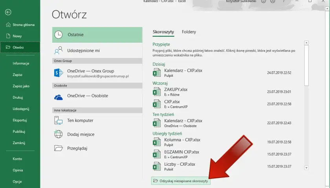Click Excel icon of Kalendarz - CXP.xlsx in OneDrive

point(157,123)
